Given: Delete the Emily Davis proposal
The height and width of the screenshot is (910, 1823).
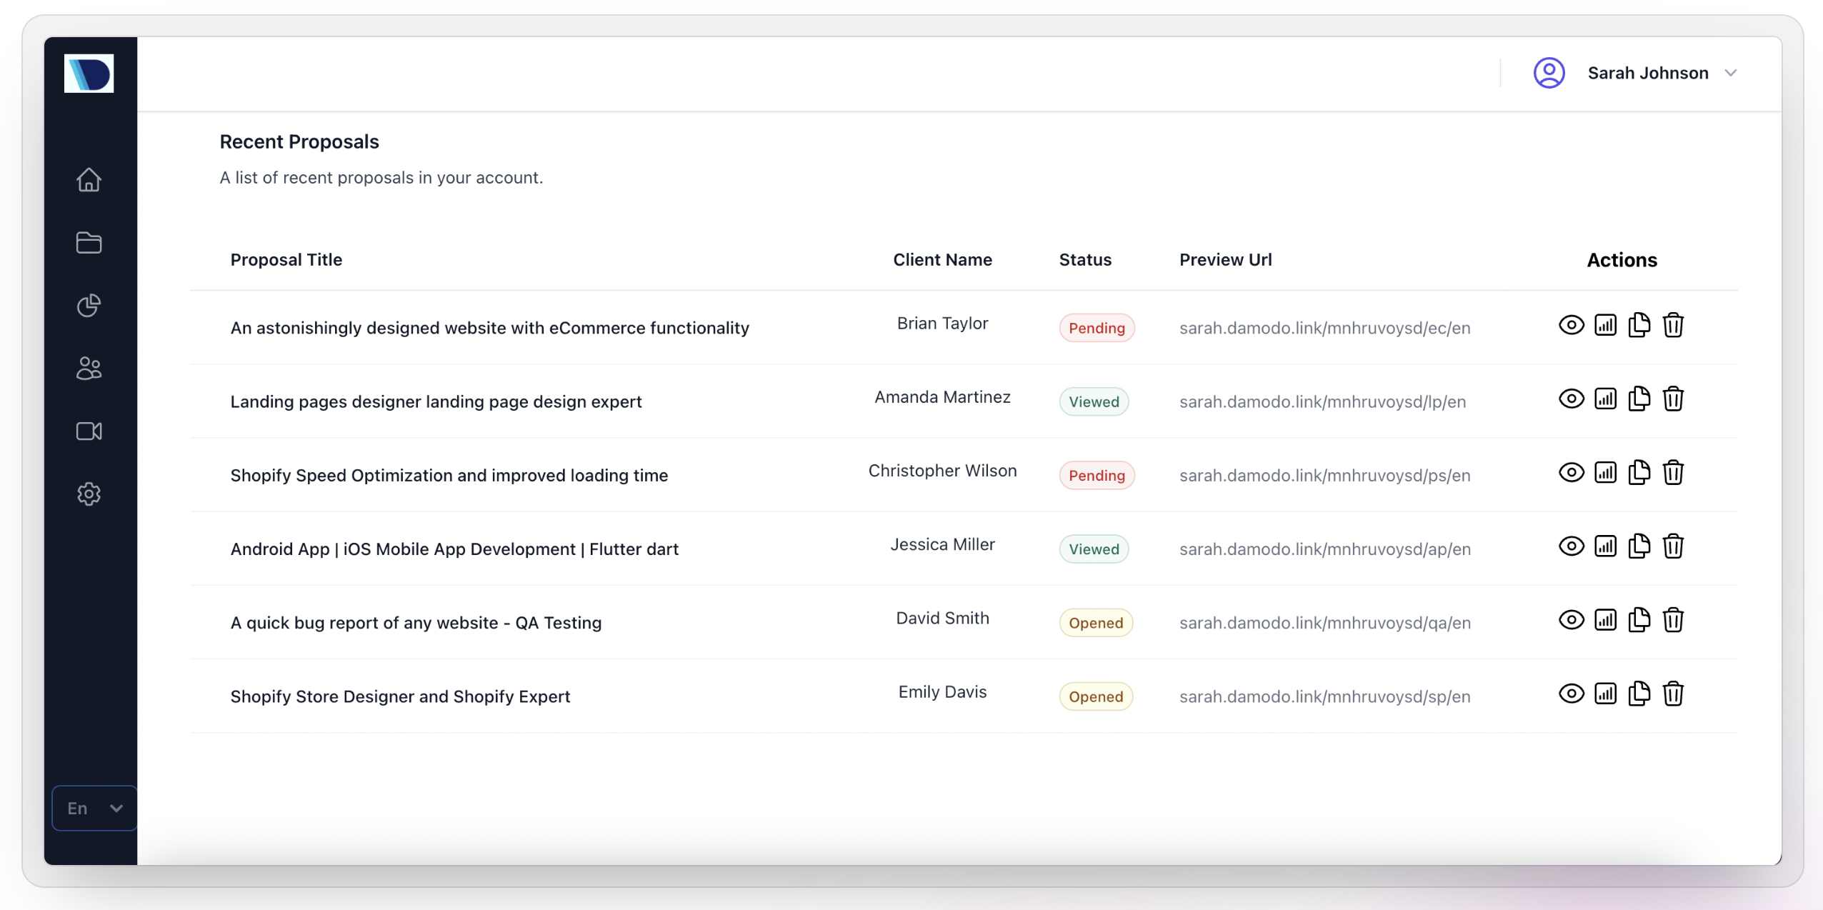Looking at the screenshot, I should [x=1673, y=694].
